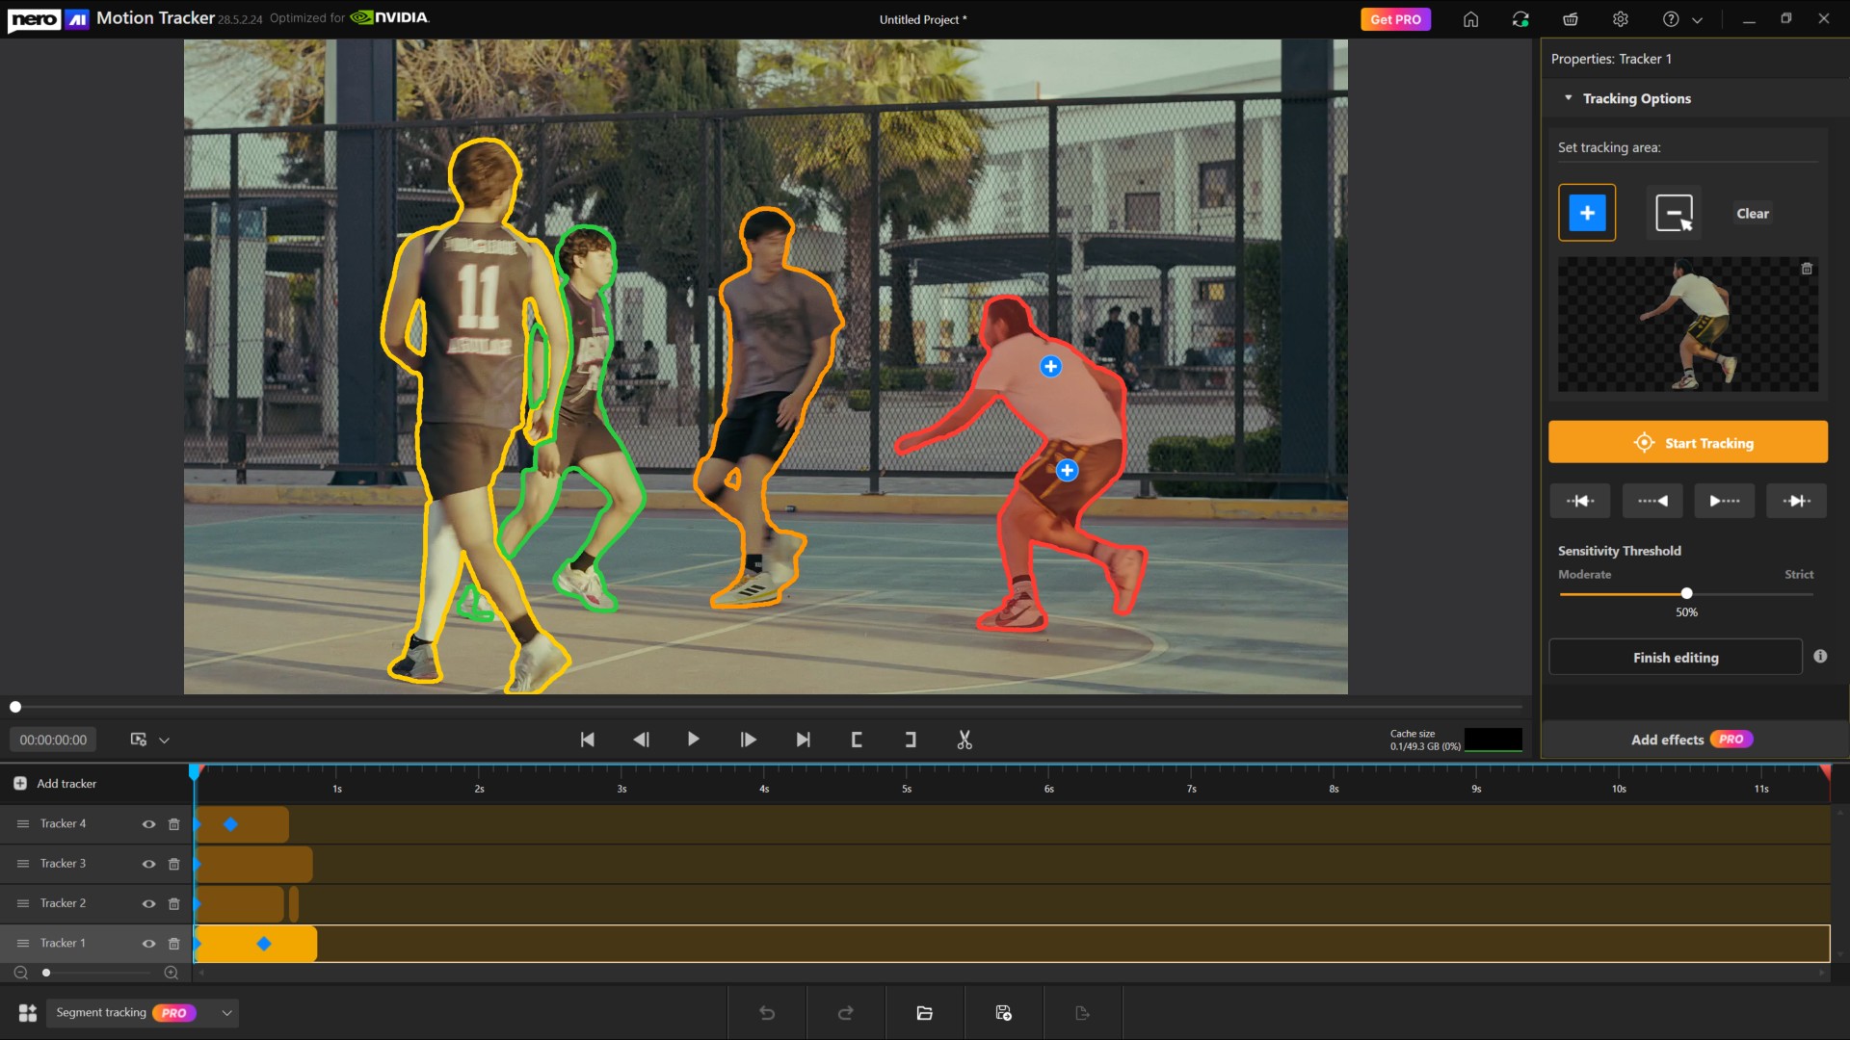
Task: Select Tracker 3 row in tracker list
Action: [64, 864]
